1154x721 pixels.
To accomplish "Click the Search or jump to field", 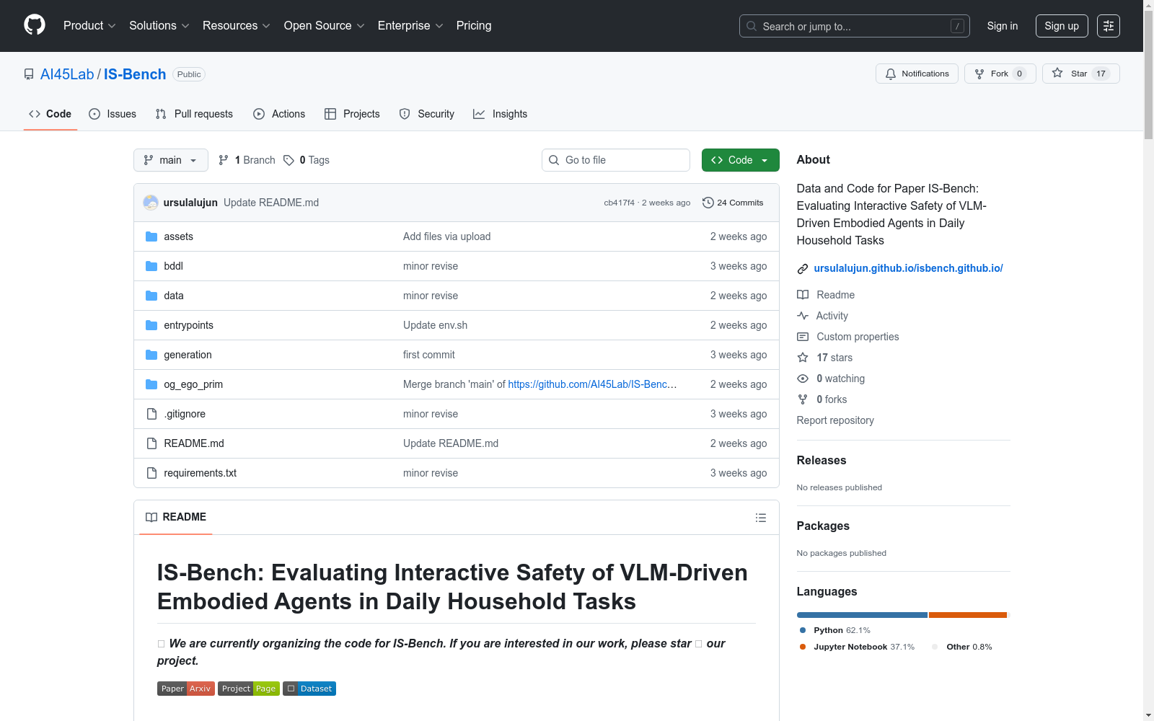I will (x=855, y=26).
